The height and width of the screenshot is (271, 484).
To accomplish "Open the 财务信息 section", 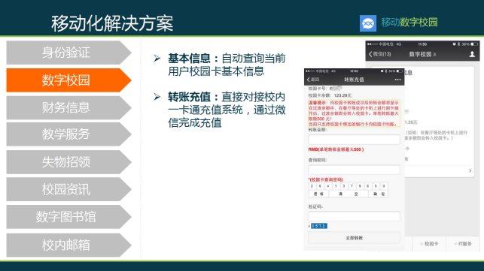I will tap(68, 107).
